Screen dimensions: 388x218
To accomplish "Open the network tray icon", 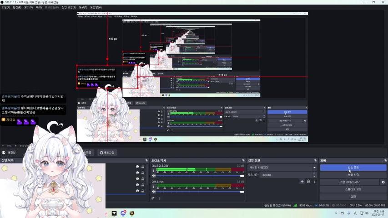I will tap(362, 213).
